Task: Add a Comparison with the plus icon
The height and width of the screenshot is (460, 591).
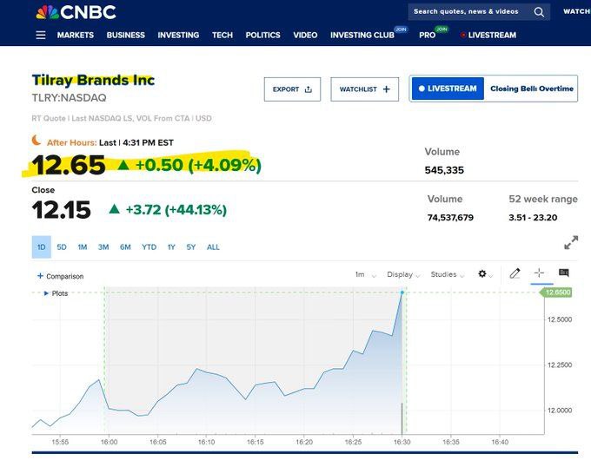Action: [40, 276]
